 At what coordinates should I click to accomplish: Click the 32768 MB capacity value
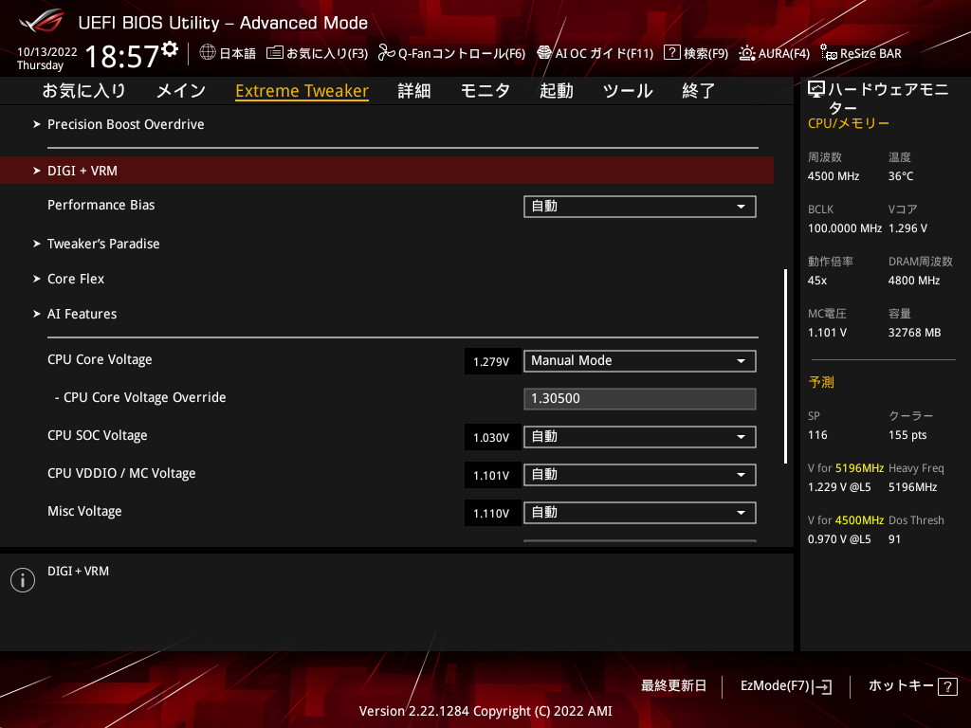tap(914, 333)
